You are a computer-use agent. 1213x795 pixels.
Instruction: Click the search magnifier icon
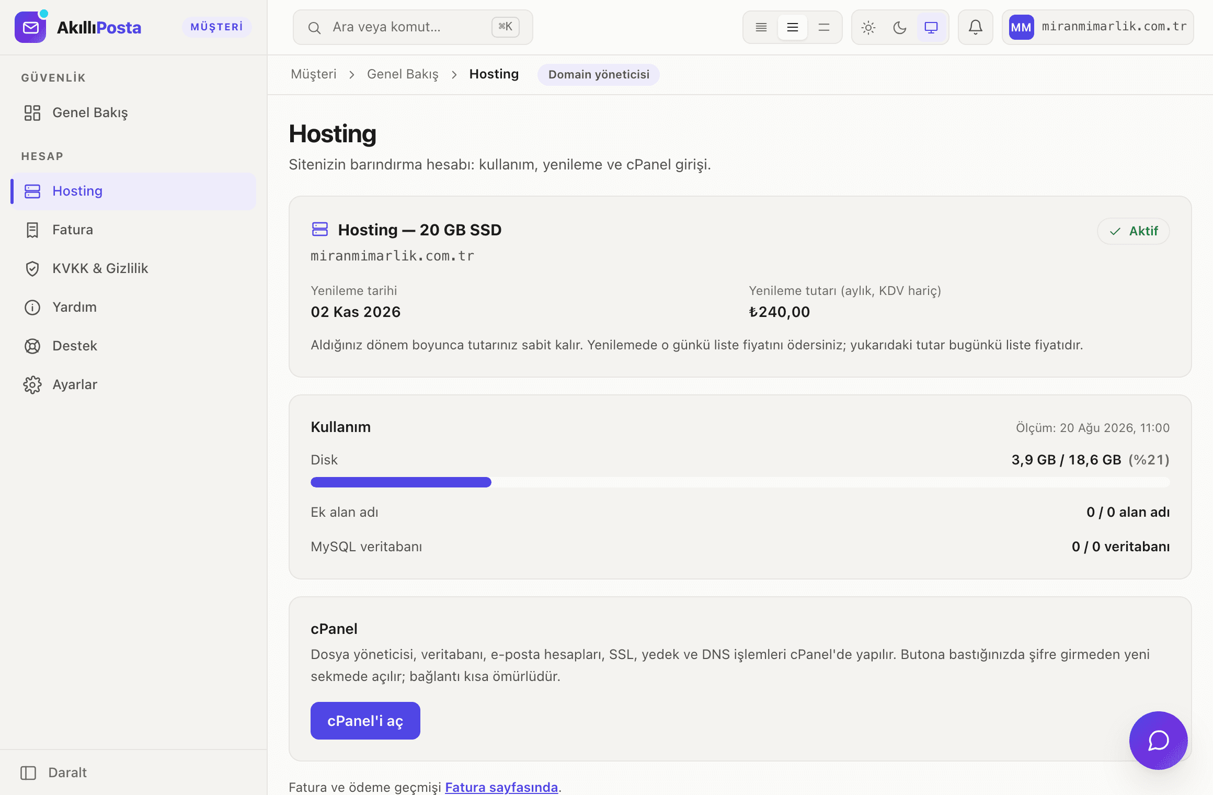point(314,28)
